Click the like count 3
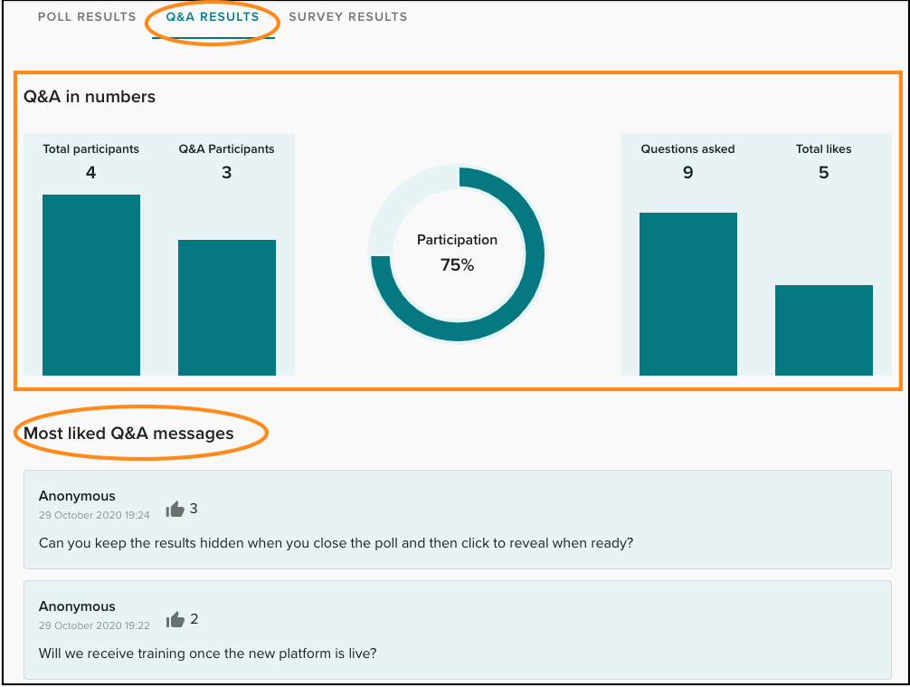The image size is (910, 687). click(194, 509)
